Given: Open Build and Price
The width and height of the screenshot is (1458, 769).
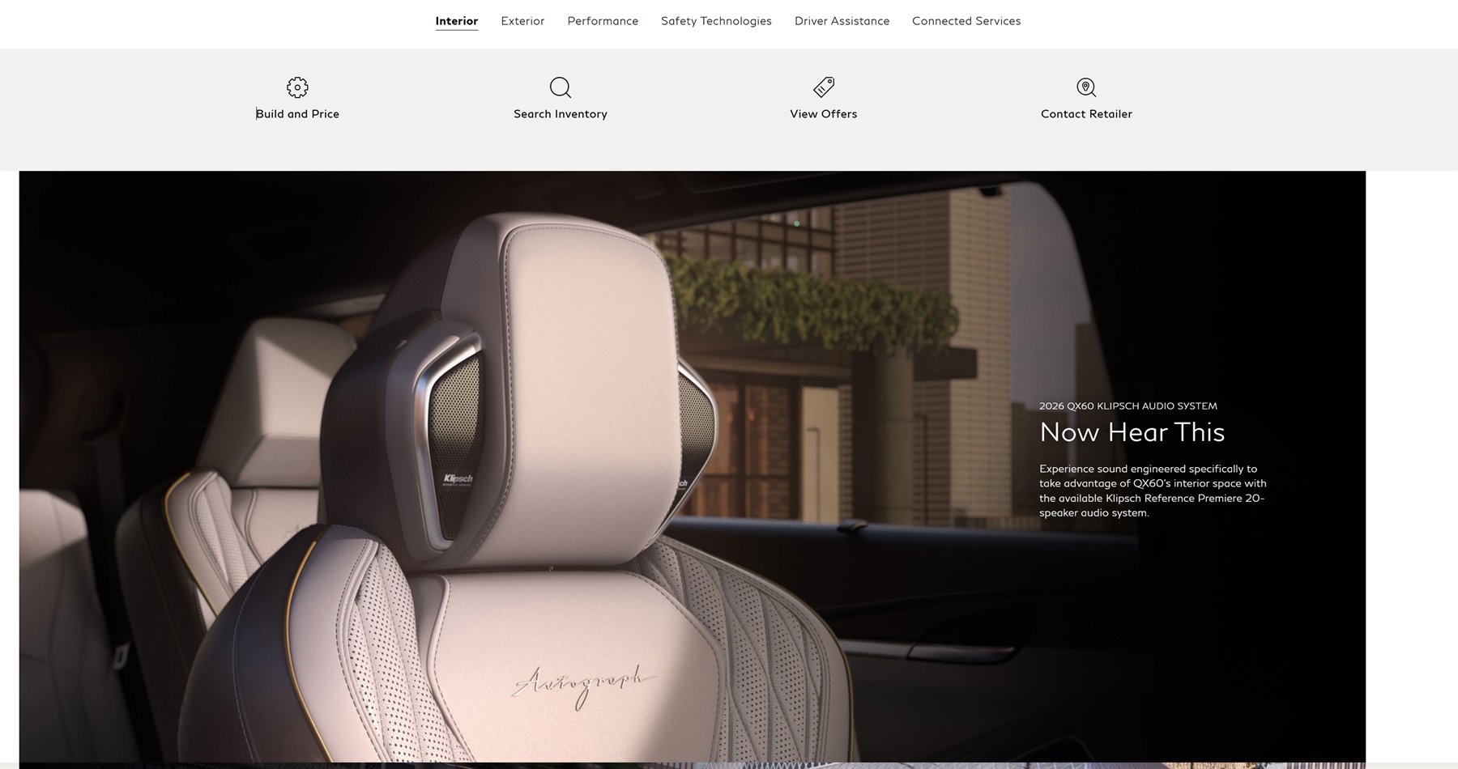Looking at the screenshot, I should point(297,113).
